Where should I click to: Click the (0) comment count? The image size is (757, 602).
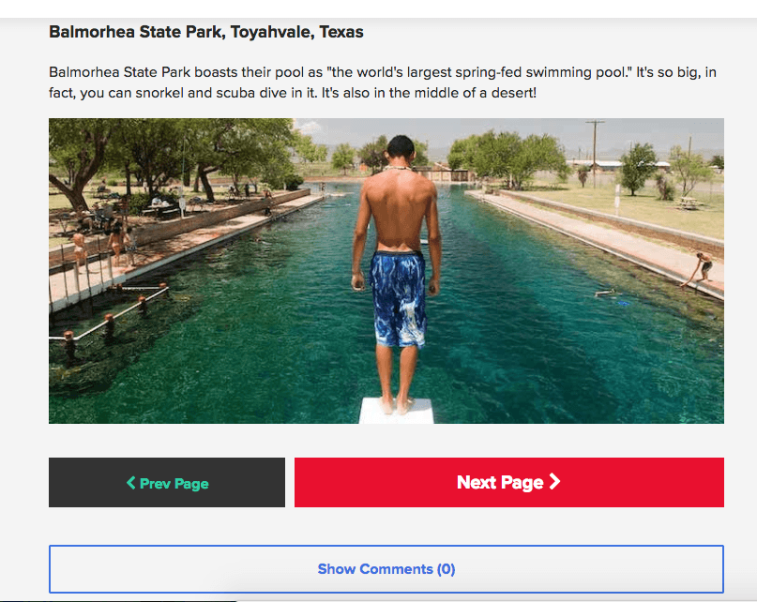(447, 569)
